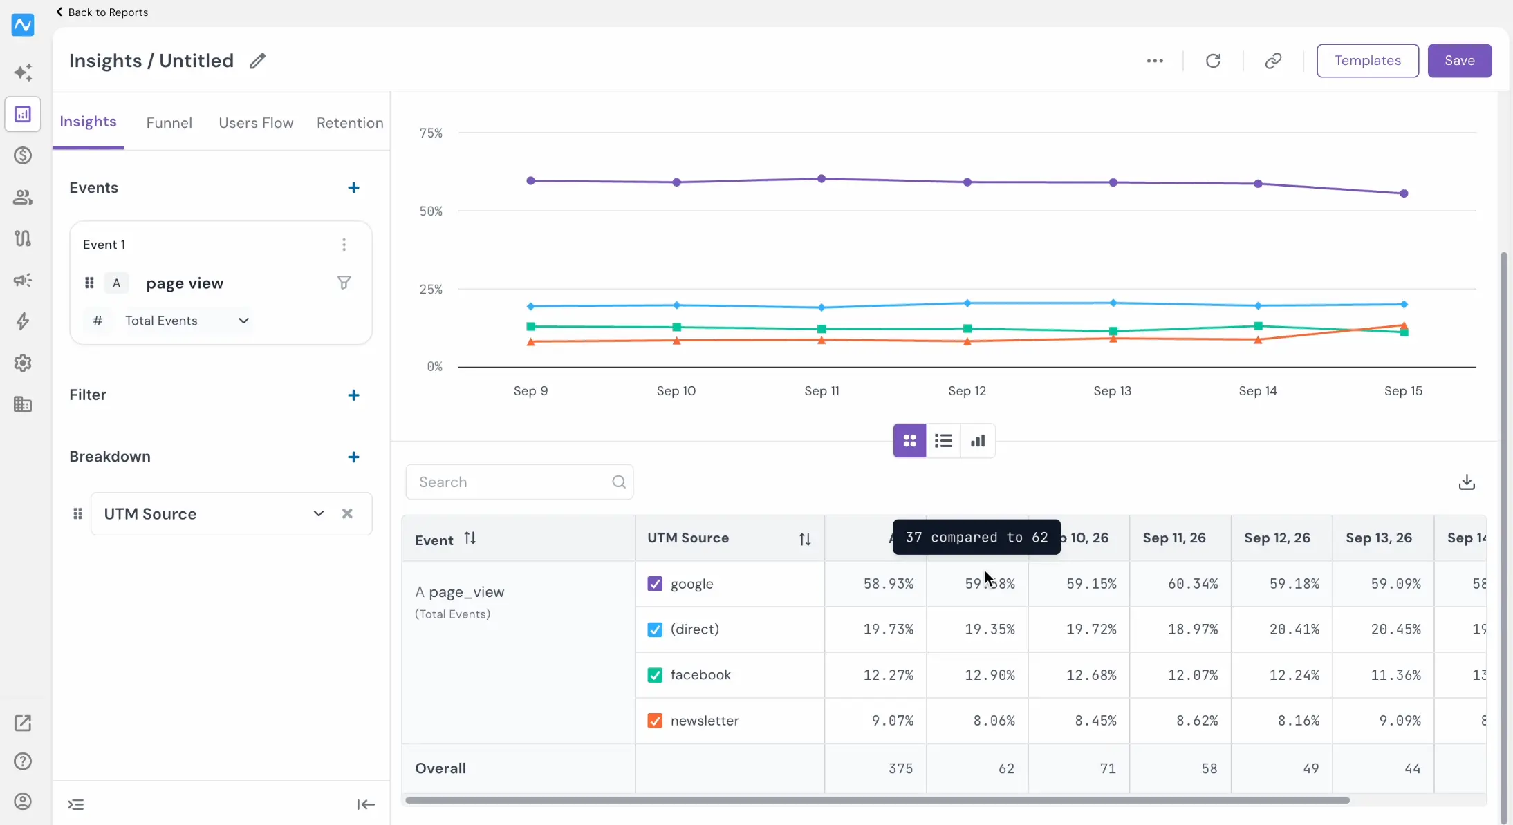
Task: Open the users icon in sidebar
Action: tap(23, 197)
